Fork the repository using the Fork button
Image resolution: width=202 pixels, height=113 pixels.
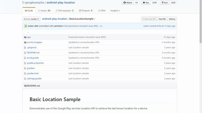point(164,3)
